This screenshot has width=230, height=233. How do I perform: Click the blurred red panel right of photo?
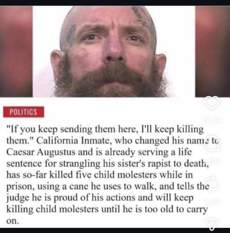coord(212,51)
